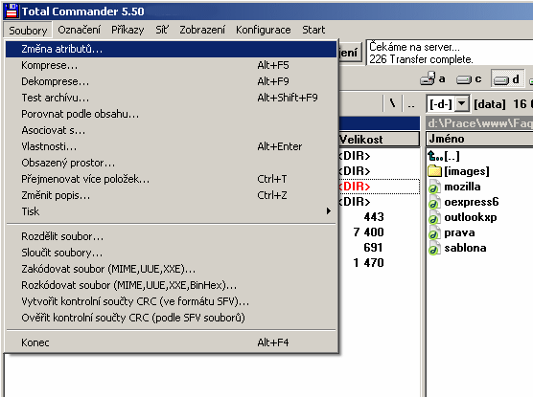Viewport: 533px width, 397px height.
Task: Choose Asociovat s… menu entry
Action: pos(171,130)
